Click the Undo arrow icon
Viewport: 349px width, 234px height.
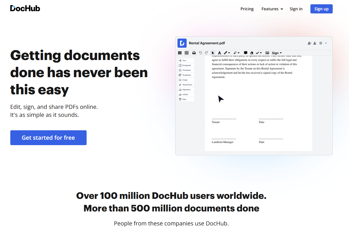coord(201,53)
